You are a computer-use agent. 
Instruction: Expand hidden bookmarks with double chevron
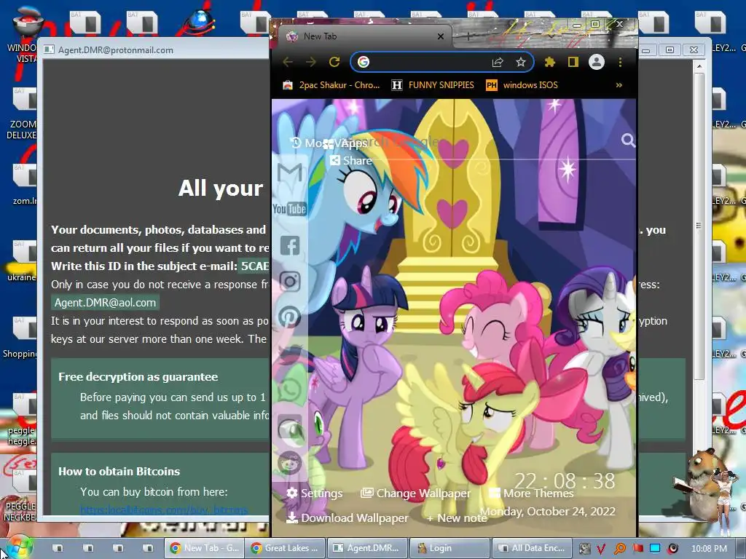pyautogui.click(x=619, y=85)
